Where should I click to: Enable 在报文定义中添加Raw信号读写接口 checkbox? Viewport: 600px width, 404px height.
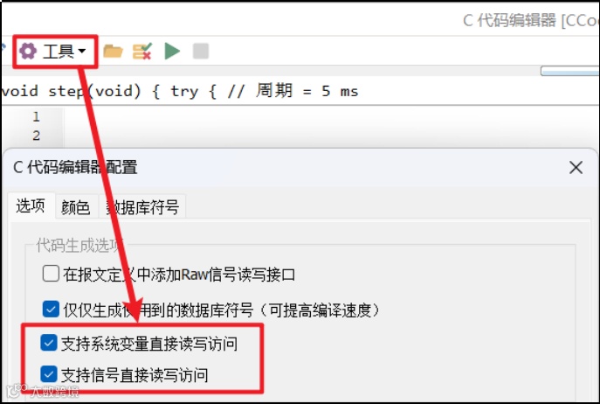click(x=51, y=274)
